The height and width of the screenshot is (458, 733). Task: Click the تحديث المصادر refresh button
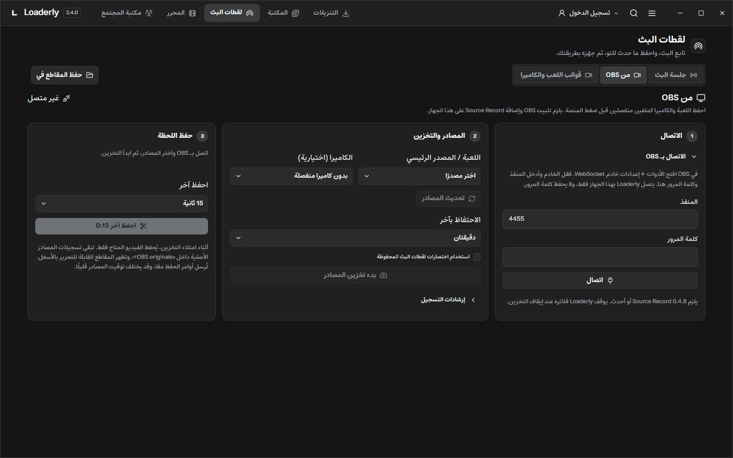click(449, 199)
